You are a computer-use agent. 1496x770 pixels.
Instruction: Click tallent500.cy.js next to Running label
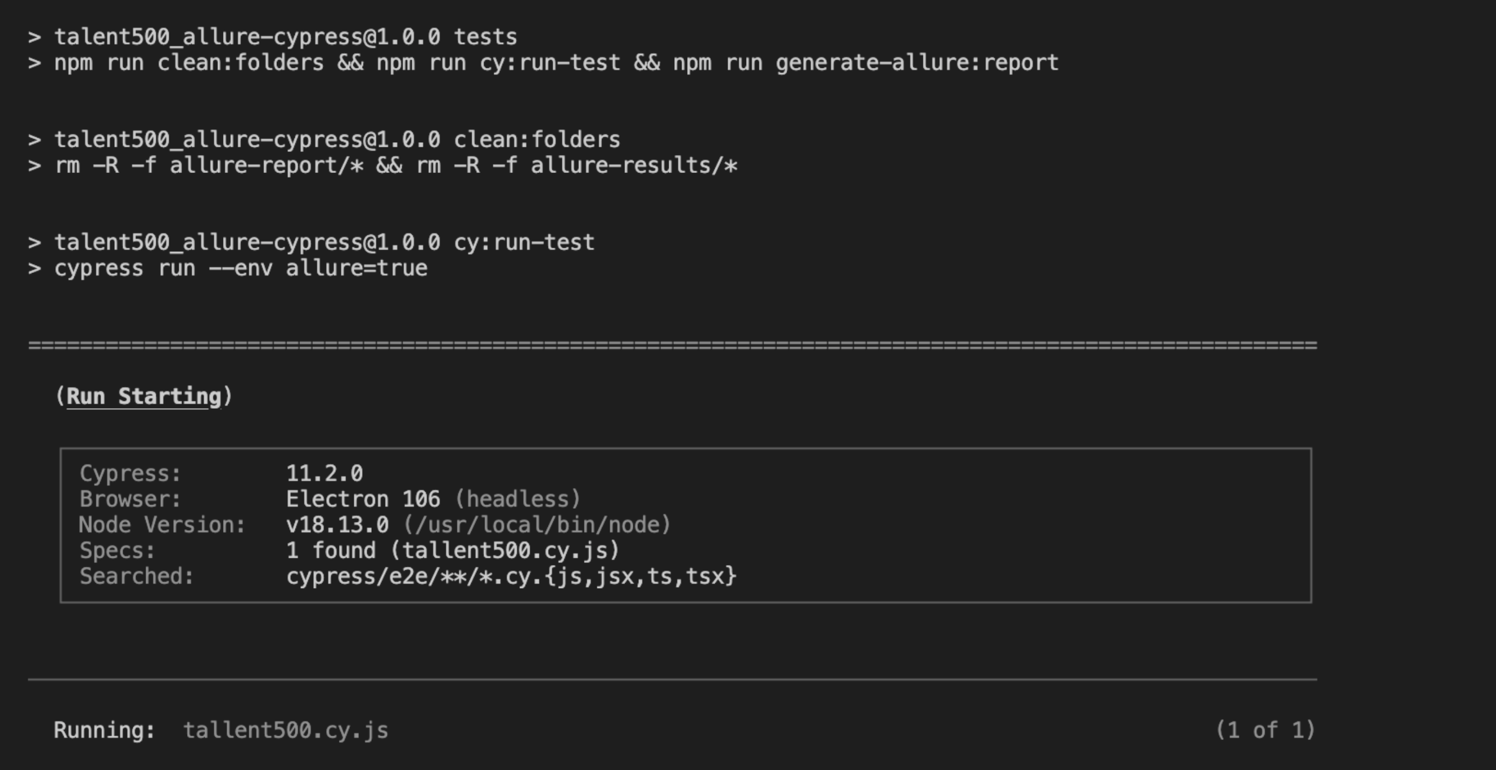[286, 730]
